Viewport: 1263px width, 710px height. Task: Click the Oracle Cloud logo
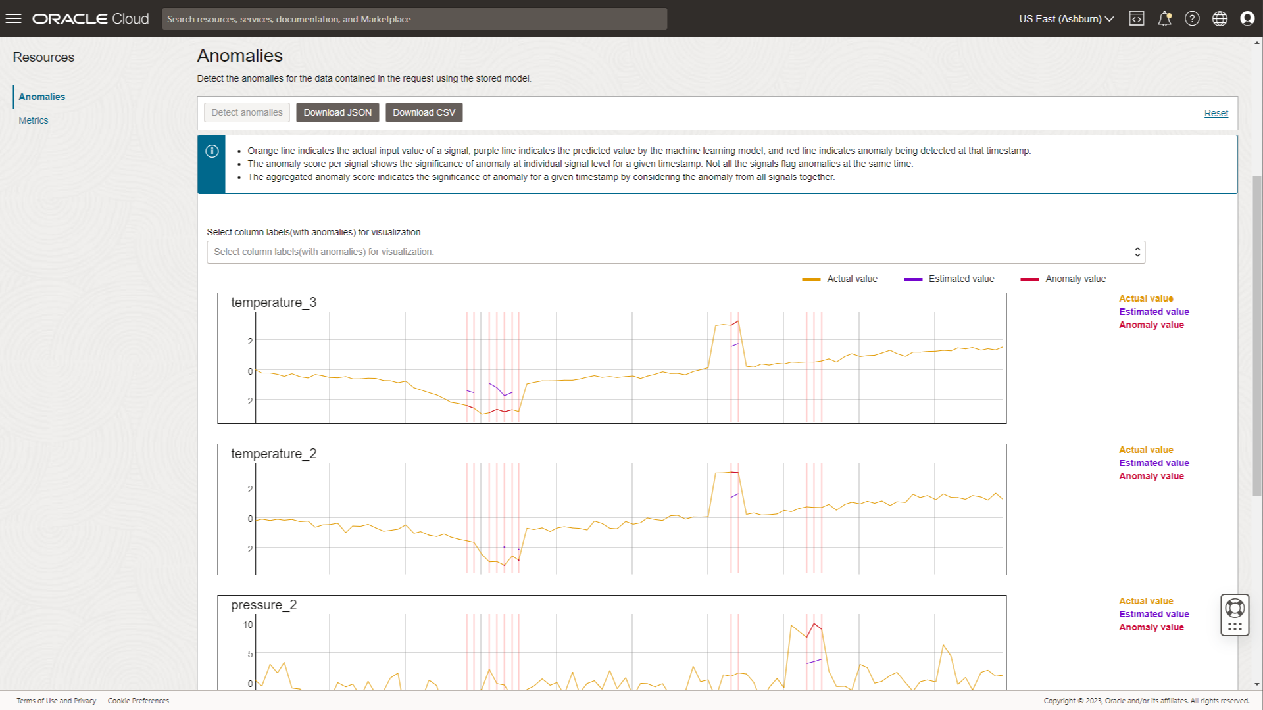click(x=90, y=18)
